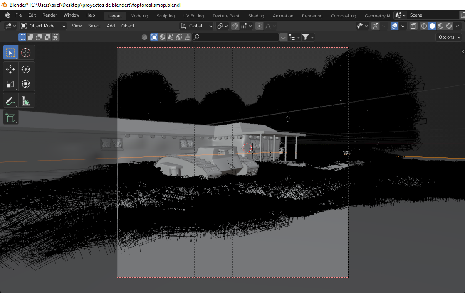Toggle viewport gizmos display
Screen dimensions: 465x293
375,26
